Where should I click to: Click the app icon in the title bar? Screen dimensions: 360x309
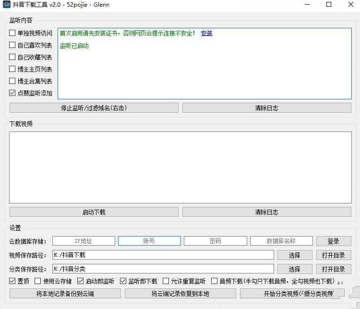click(x=6, y=5)
